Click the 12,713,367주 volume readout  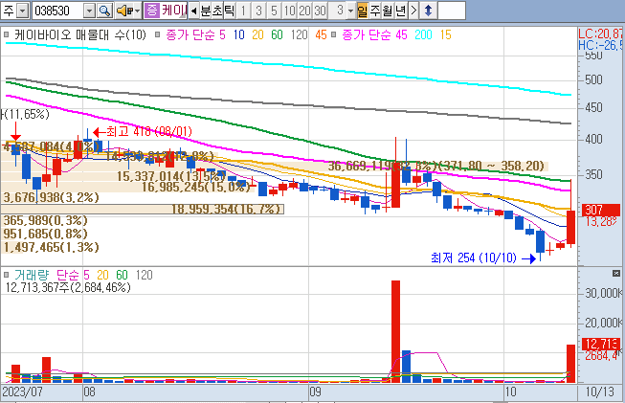click(68, 287)
